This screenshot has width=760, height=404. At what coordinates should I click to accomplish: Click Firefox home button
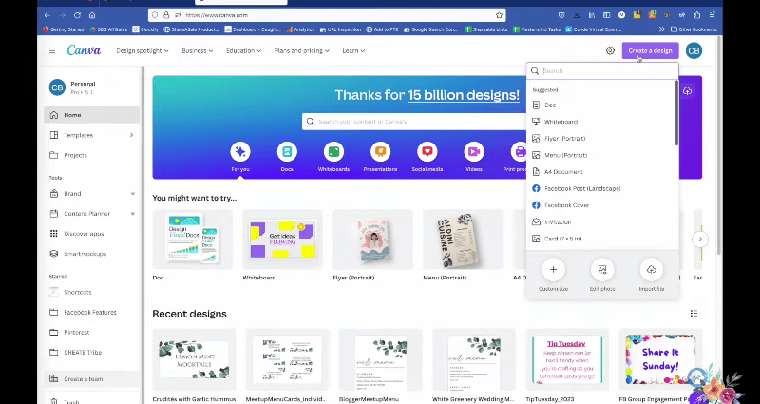(x=92, y=15)
